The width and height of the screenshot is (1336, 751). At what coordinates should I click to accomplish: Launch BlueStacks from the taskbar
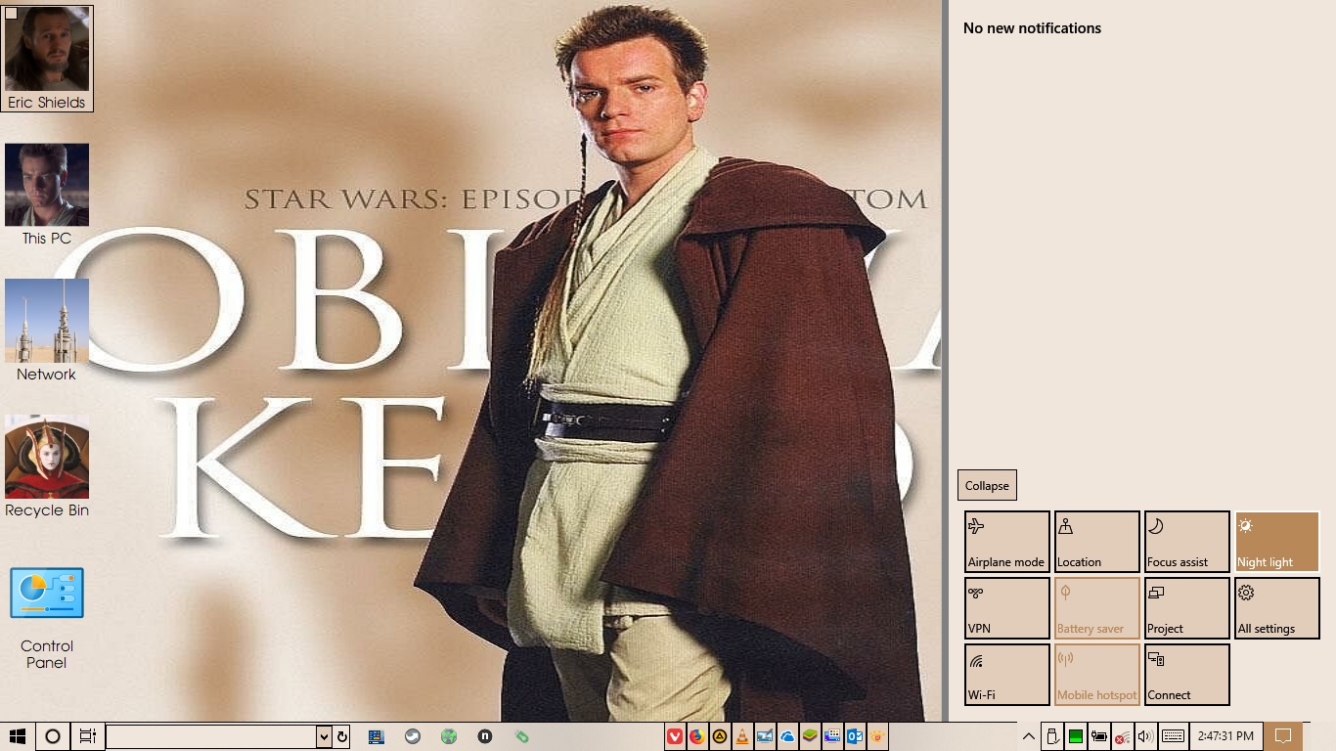pyautogui.click(x=810, y=736)
